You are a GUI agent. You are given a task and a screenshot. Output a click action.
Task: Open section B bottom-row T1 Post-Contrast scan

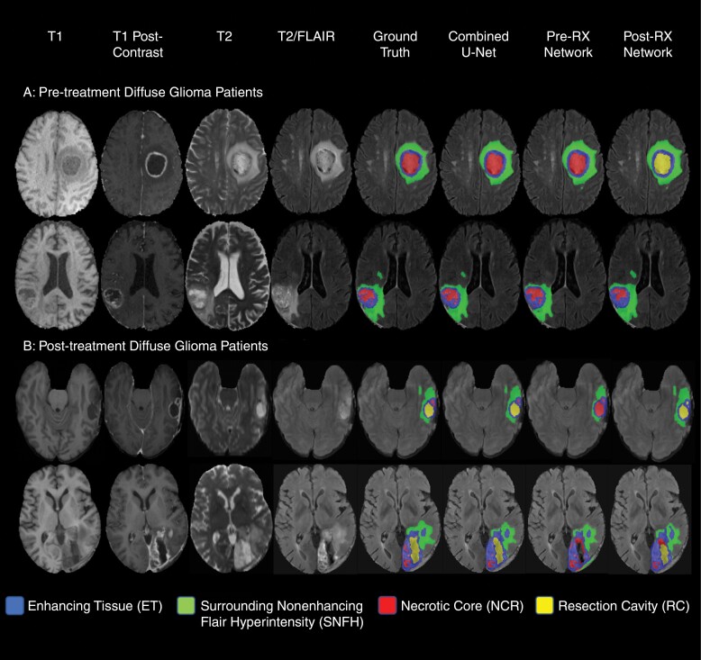(x=147, y=519)
